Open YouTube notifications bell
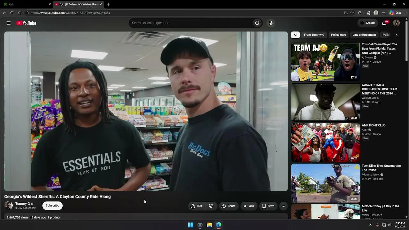409x230 pixels. 385,23
